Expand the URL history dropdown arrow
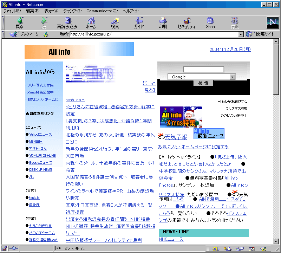 (x=241, y=34)
